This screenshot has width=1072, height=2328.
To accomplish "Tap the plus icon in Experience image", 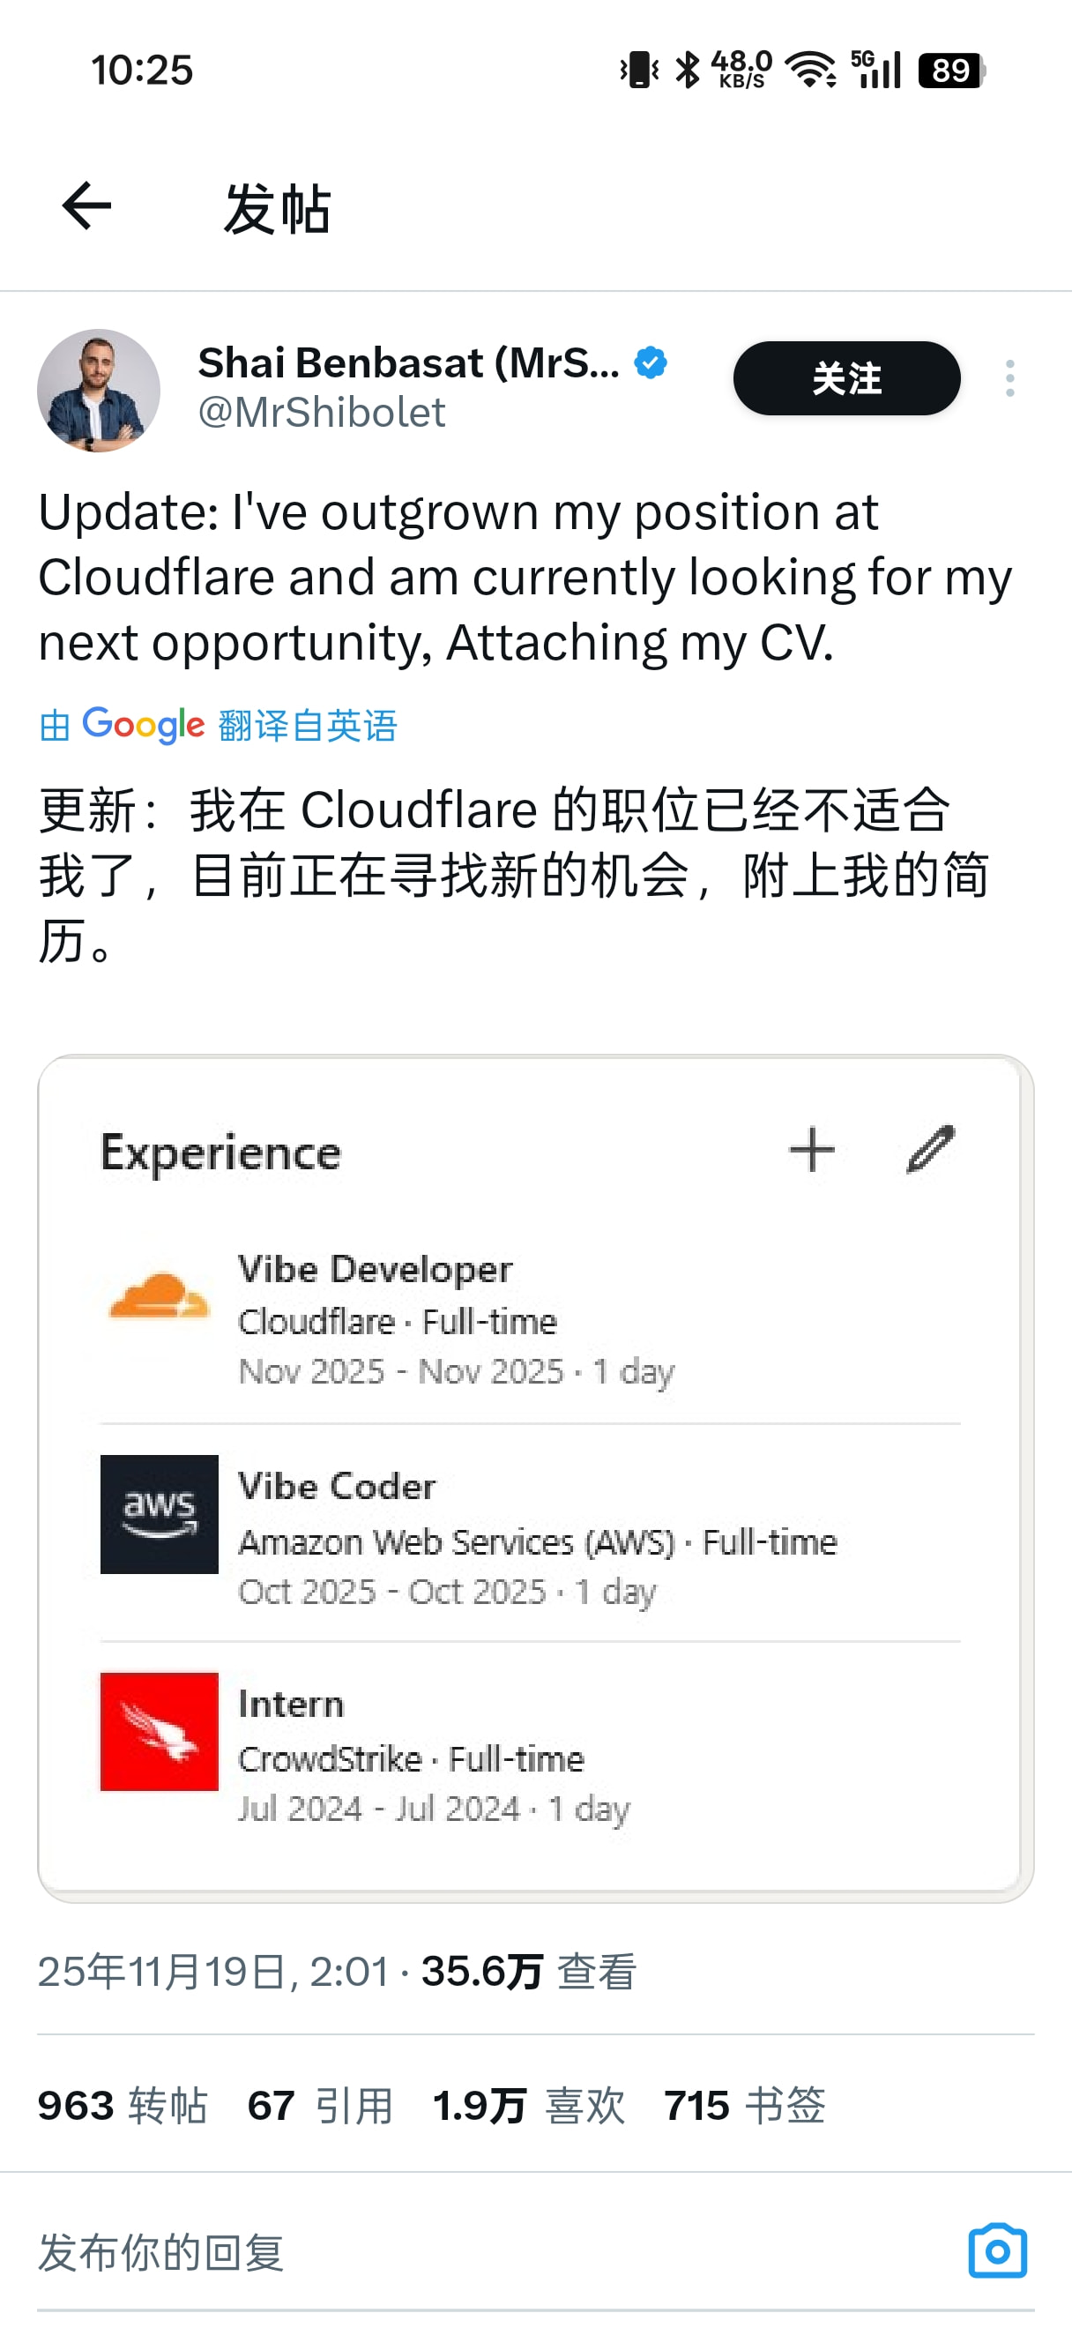I will (x=812, y=1150).
